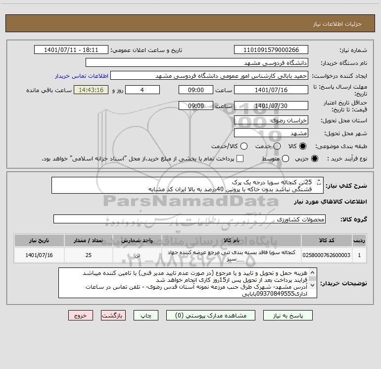The image size is (381, 369).
Task: Click the deadline time field 09:00
Action: (x=196, y=90)
